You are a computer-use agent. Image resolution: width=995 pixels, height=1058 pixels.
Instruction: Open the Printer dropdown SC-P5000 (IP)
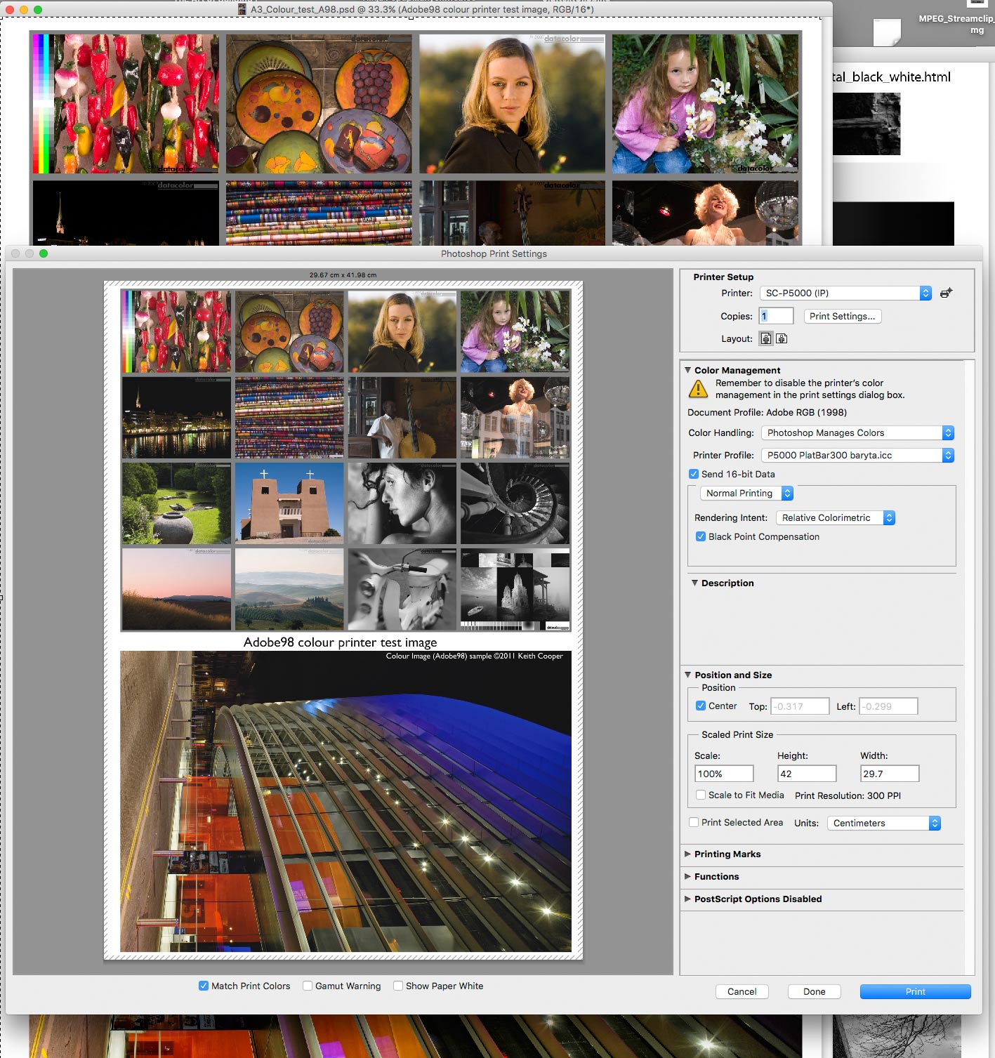[x=845, y=293]
